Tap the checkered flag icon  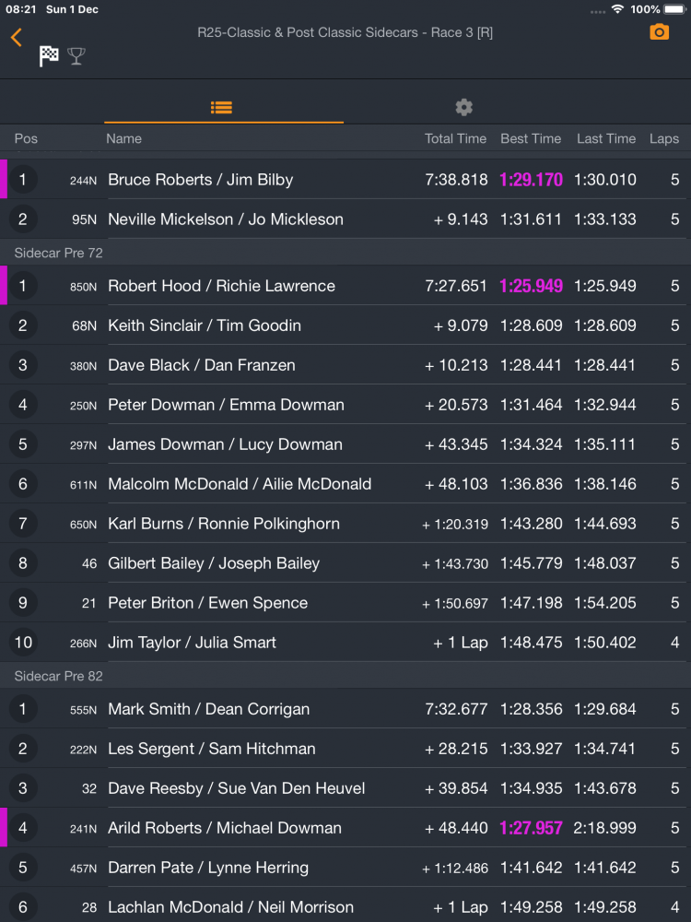[49, 57]
